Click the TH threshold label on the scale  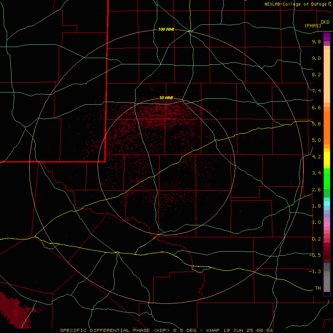318,288
